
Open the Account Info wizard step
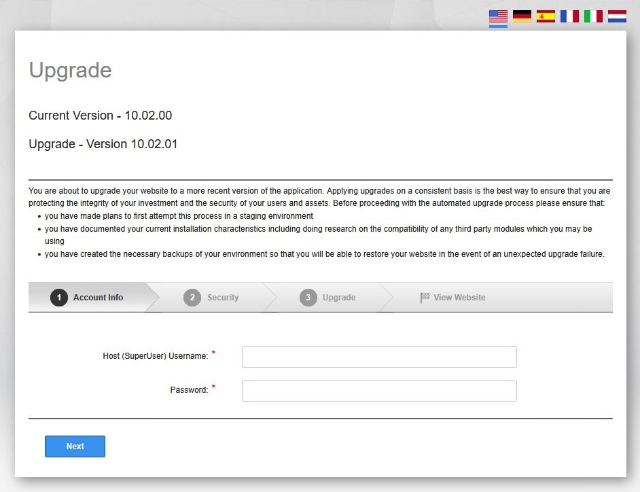click(x=99, y=298)
